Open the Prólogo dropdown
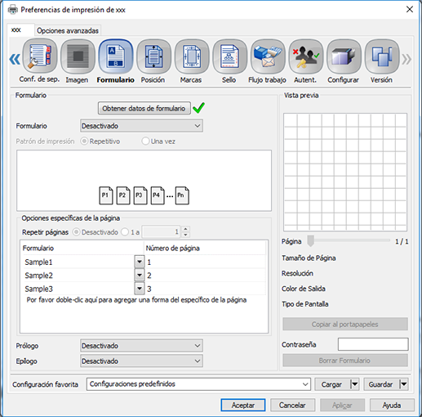This screenshot has height=417, width=422. tap(141, 346)
